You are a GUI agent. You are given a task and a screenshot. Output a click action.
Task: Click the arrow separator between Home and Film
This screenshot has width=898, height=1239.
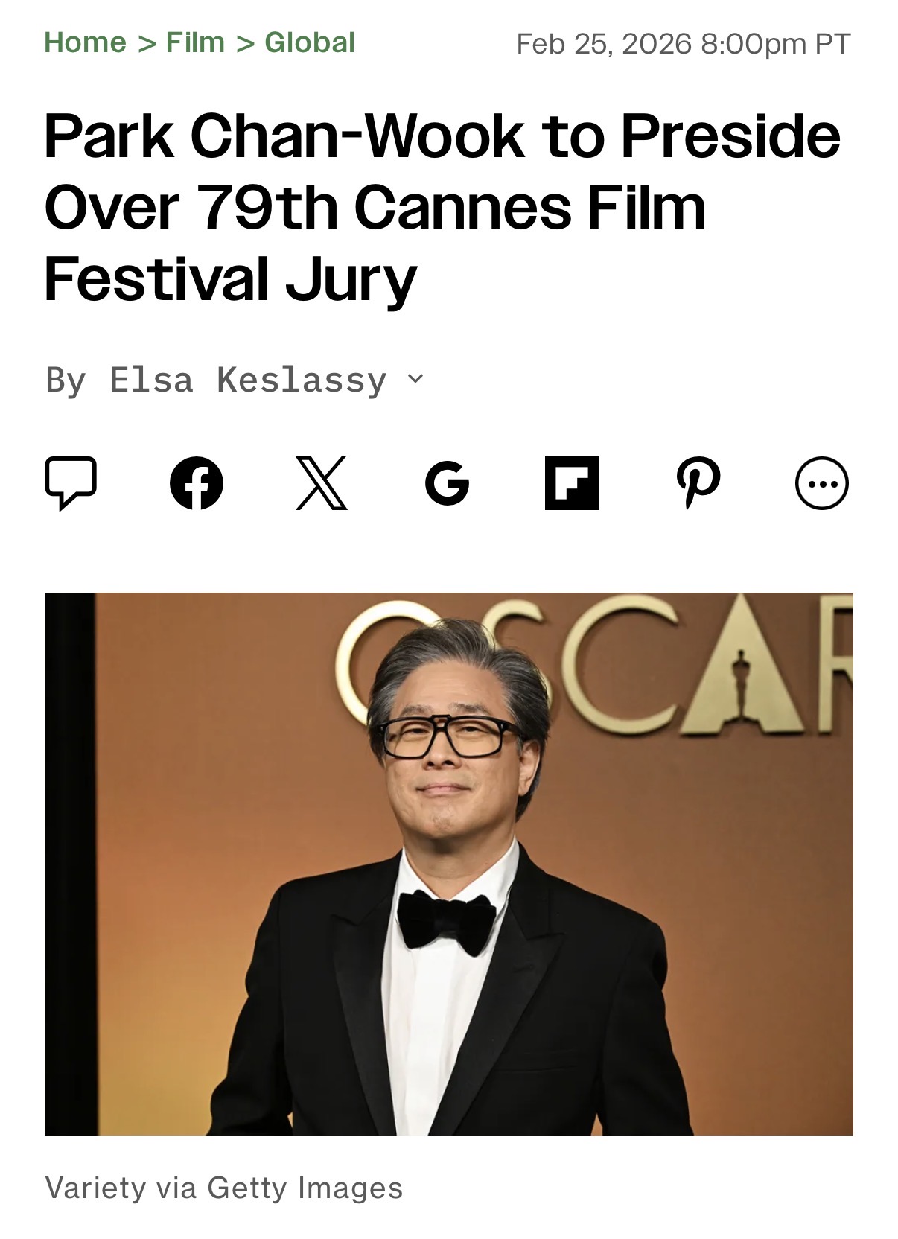(x=147, y=44)
